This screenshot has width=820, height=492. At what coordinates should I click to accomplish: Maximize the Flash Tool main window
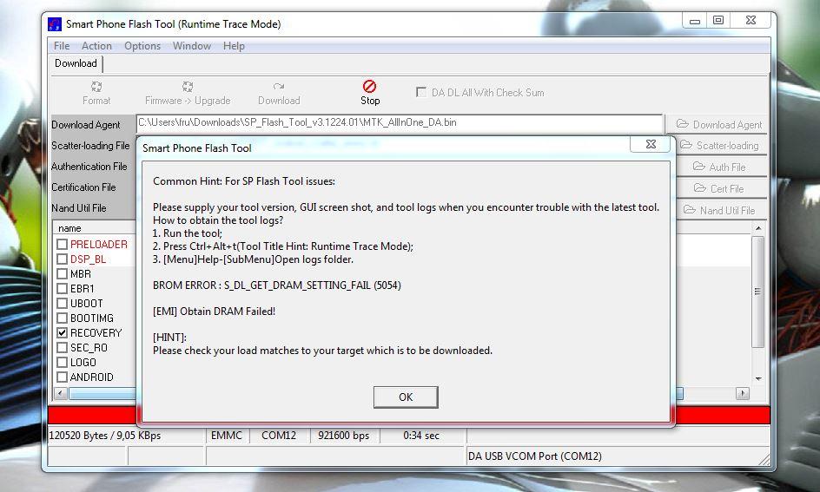pyautogui.click(x=718, y=20)
